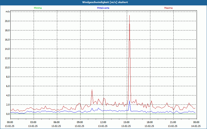The height and width of the screenshot is (129, 207).
Task: Click the 16,0 y-axis value
Action: [x=8, y=40]
